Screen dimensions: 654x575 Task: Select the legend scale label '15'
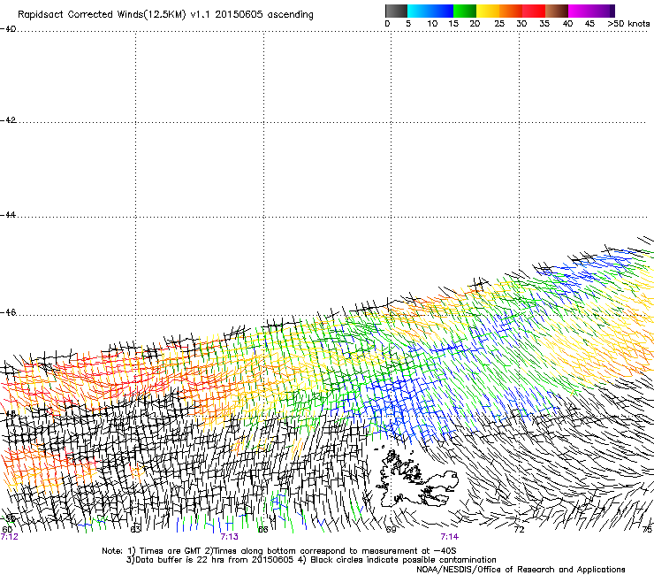pyautogui.click(x=453, y=24)
